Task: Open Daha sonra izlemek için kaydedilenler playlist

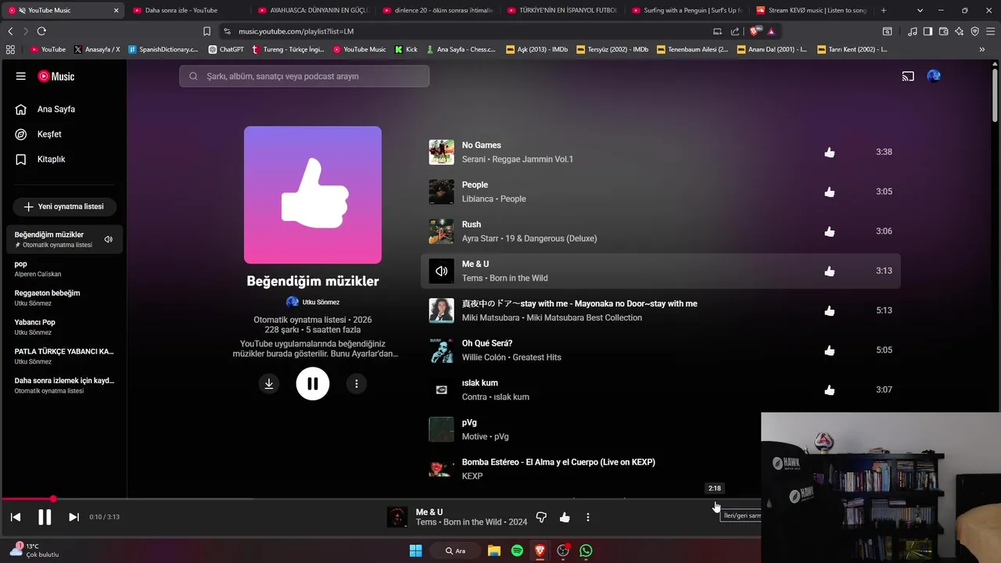Action: click(63, 385)
